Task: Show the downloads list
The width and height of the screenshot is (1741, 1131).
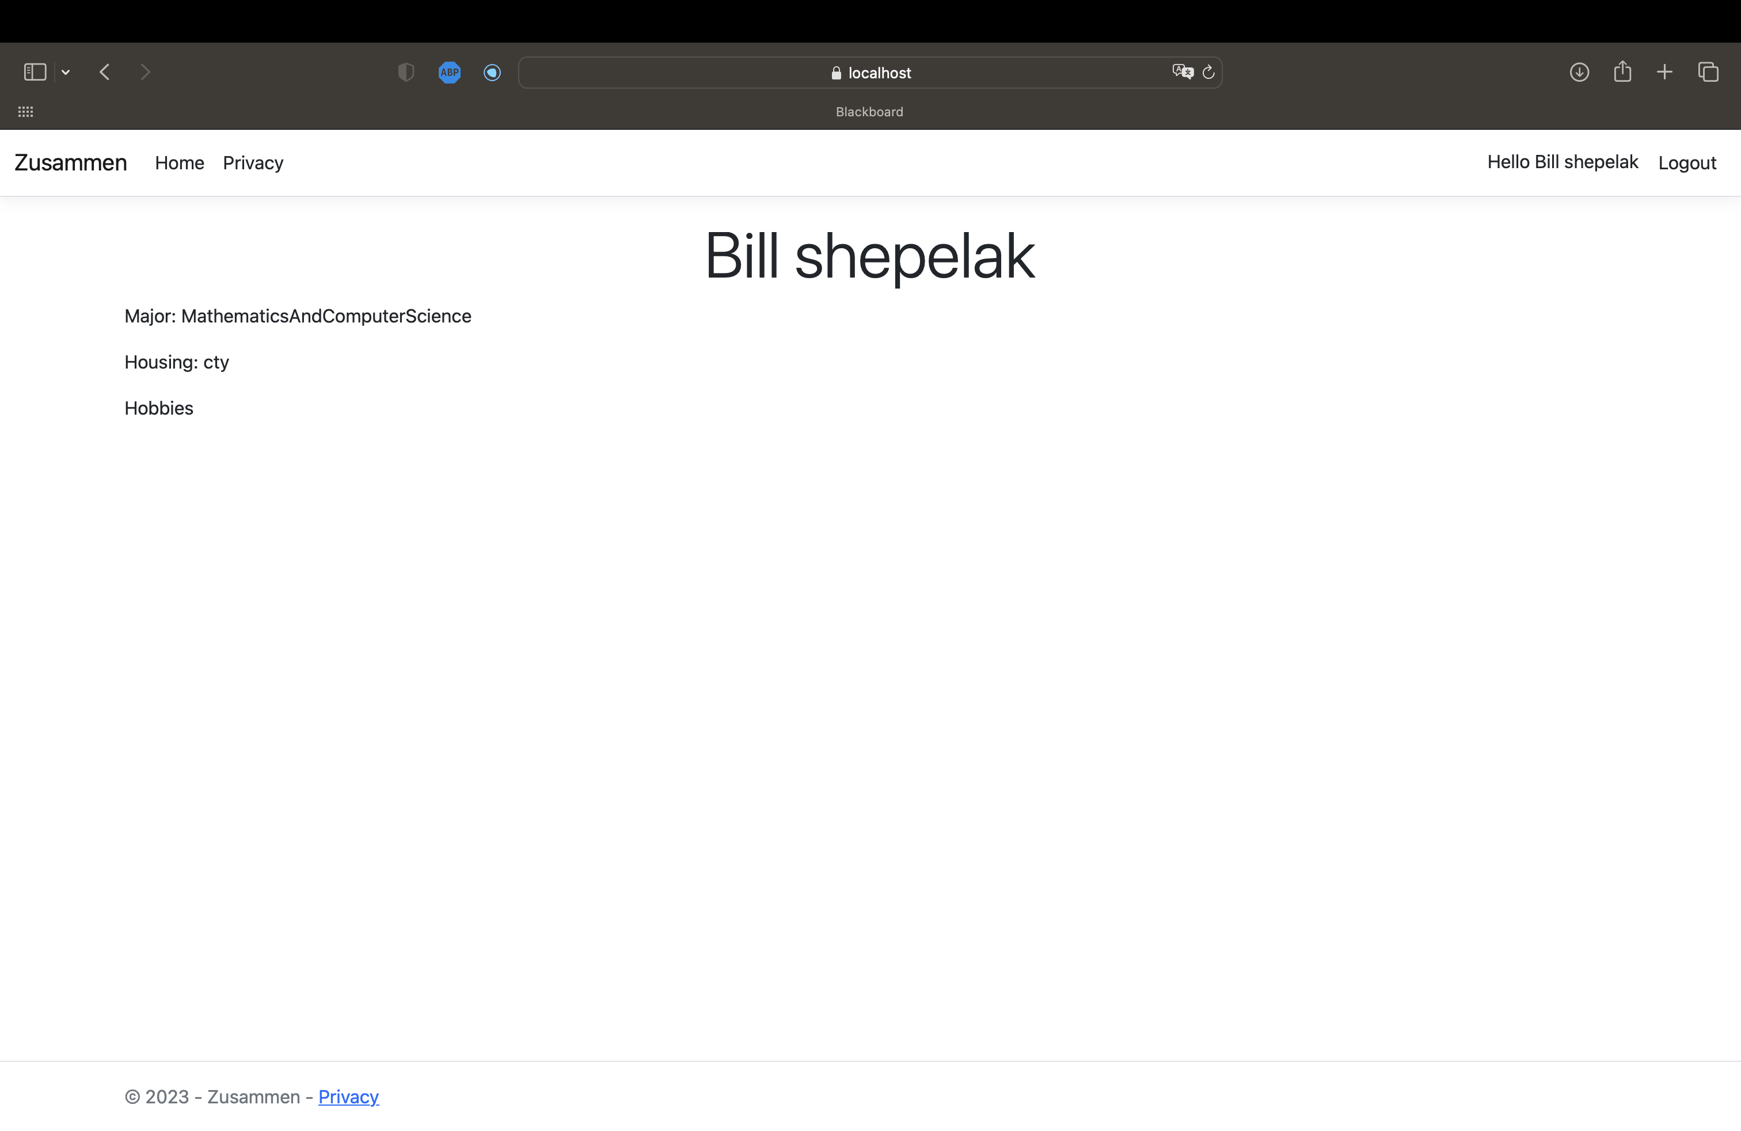Action: click(1579, 71)
